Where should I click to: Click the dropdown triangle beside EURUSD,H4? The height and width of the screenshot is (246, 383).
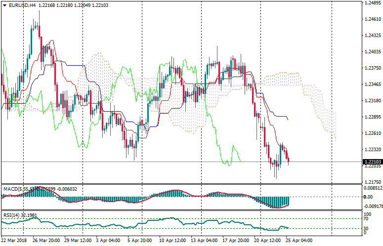(x=5, y=5)
